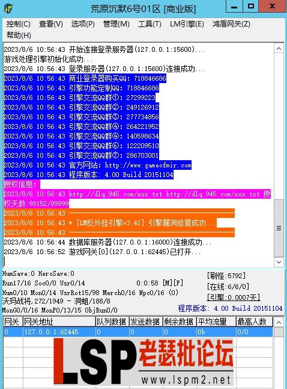Click the 沃玛战将,272/1949 status line
Viewport: 287px width, 389px height.
[56, 301]
